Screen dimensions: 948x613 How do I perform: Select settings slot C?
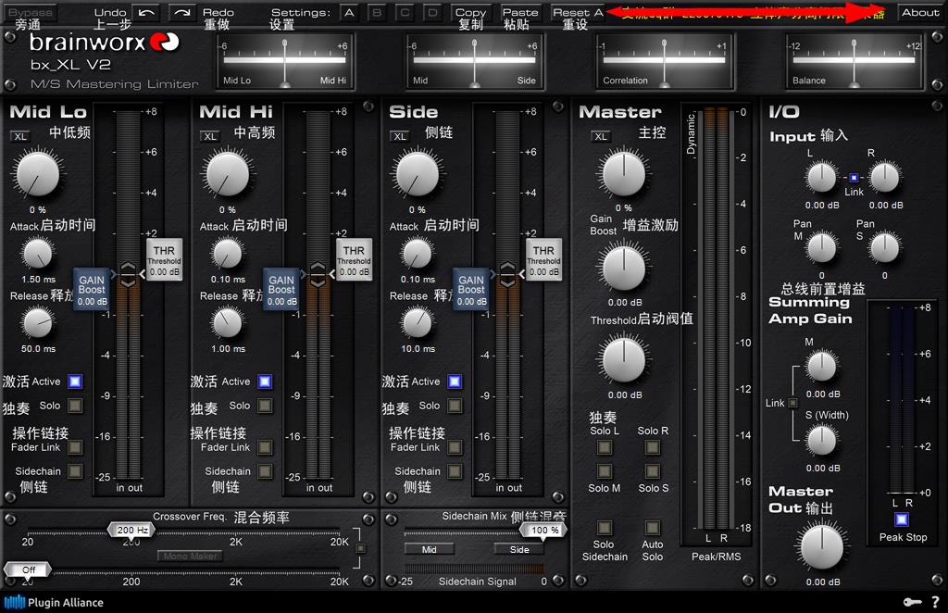click(405, 13)
